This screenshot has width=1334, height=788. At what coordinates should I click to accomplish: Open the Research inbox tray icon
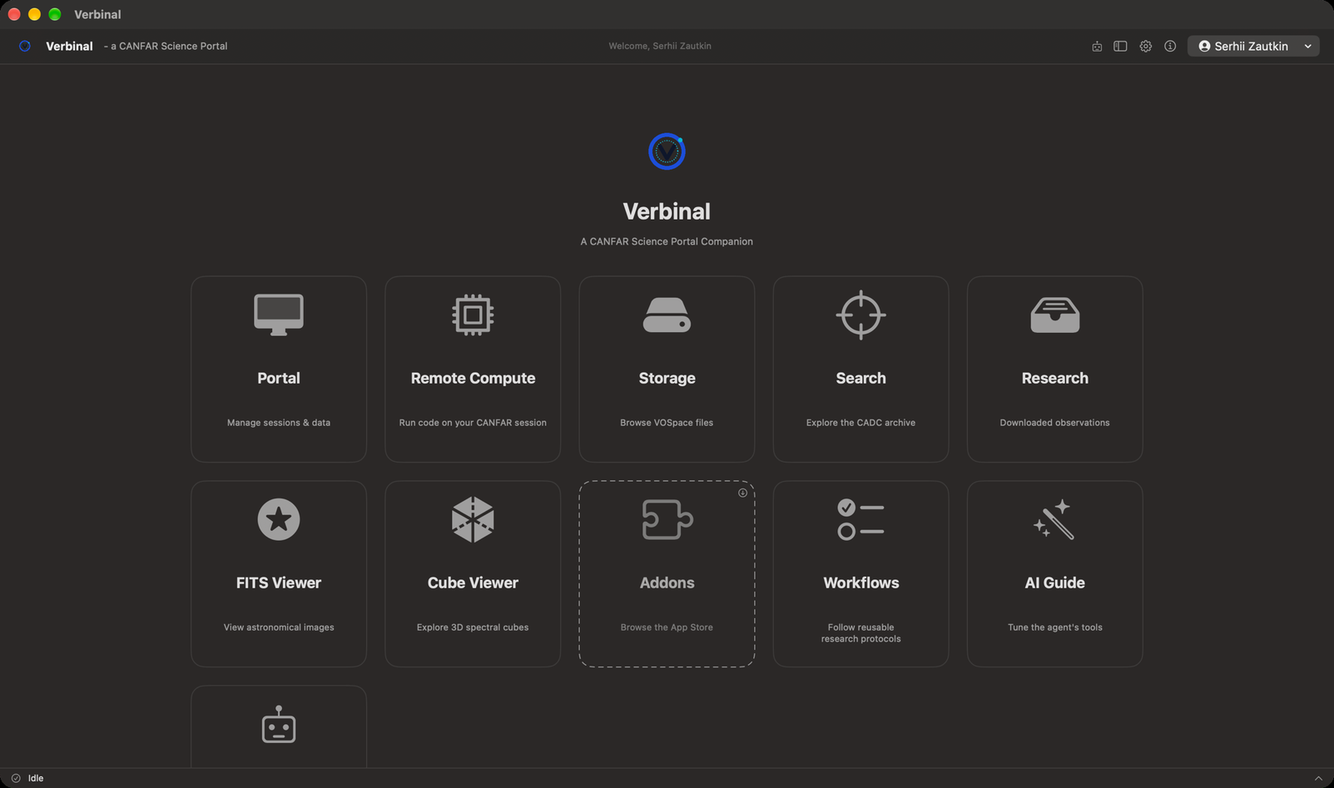click(x=1054, y=315)
